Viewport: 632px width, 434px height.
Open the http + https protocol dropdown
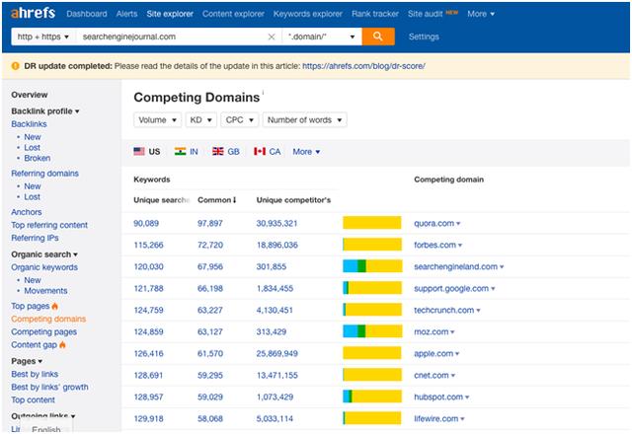(43, 36)
